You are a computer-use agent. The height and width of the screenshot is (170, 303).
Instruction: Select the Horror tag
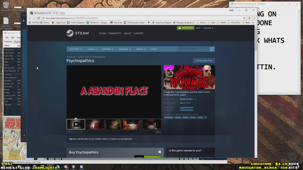[x=193, y=118]
